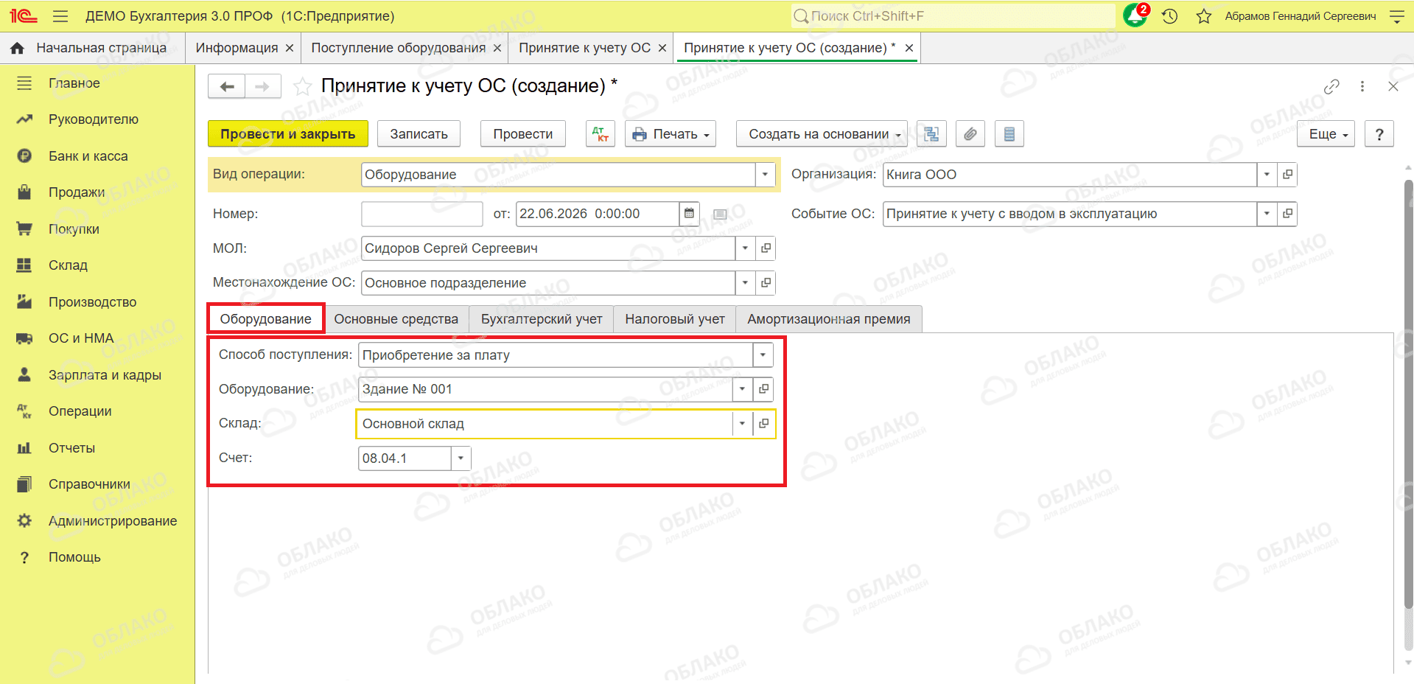Open the history clock icon
The height and width of the screenshot is (684, 1414).
point(1170,16)
